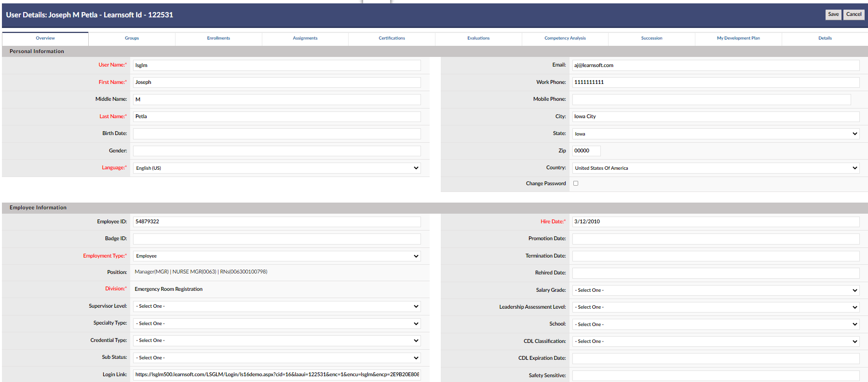
Task: Click into the Hire Date field
Action: coord(716,222)
